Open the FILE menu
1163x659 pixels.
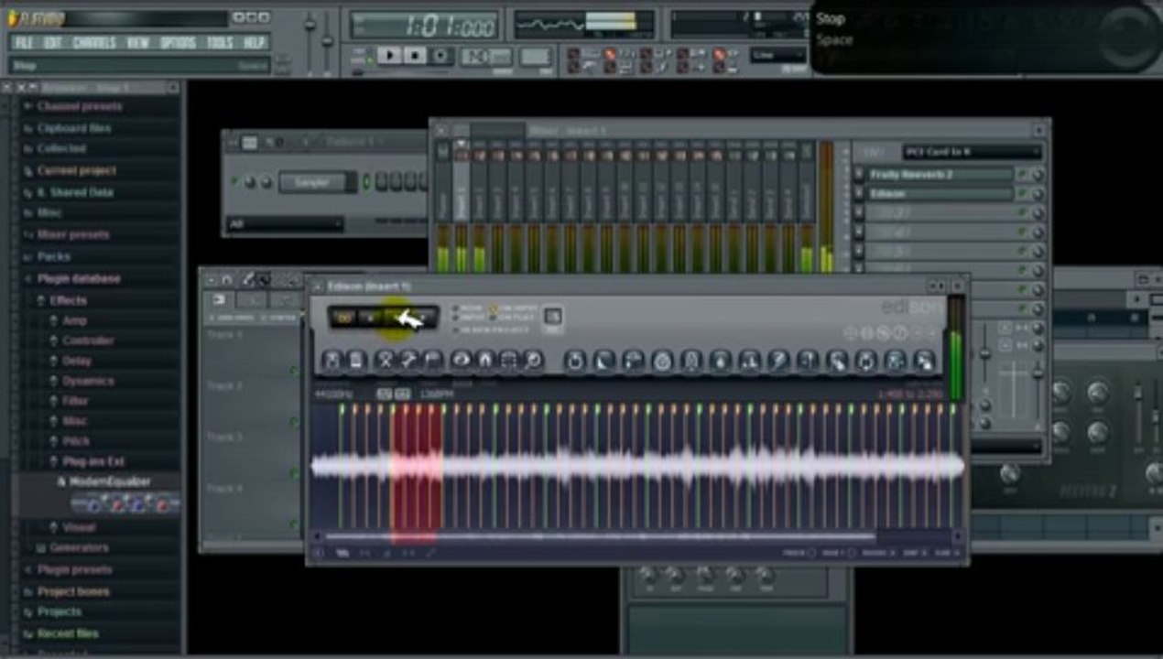click(24, 42)
